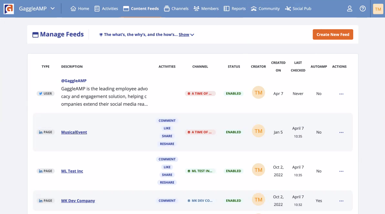
Task: Select the Content Feeds tab
Action: (141, 8)
